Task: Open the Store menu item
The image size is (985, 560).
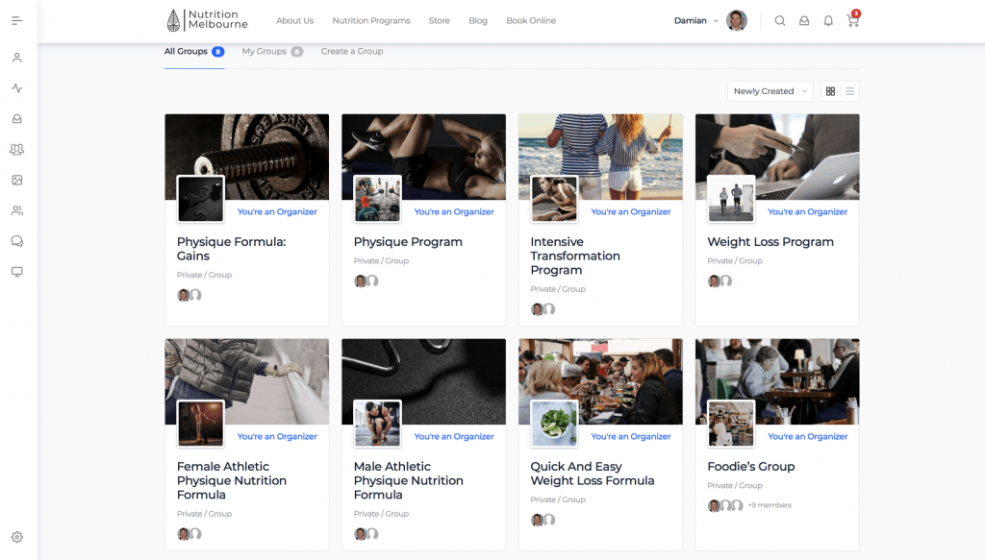Action: pos(439,21)
